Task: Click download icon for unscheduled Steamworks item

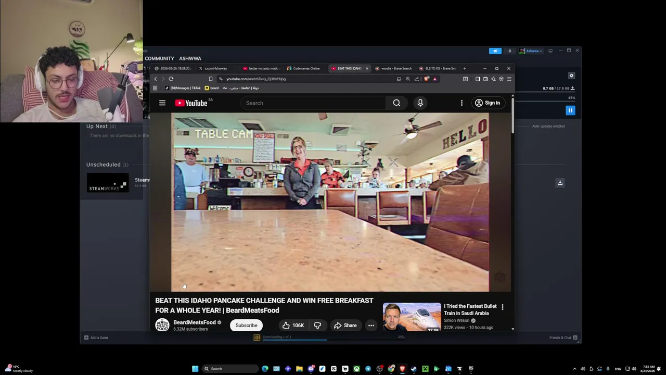Action: [x=560, y=182]
